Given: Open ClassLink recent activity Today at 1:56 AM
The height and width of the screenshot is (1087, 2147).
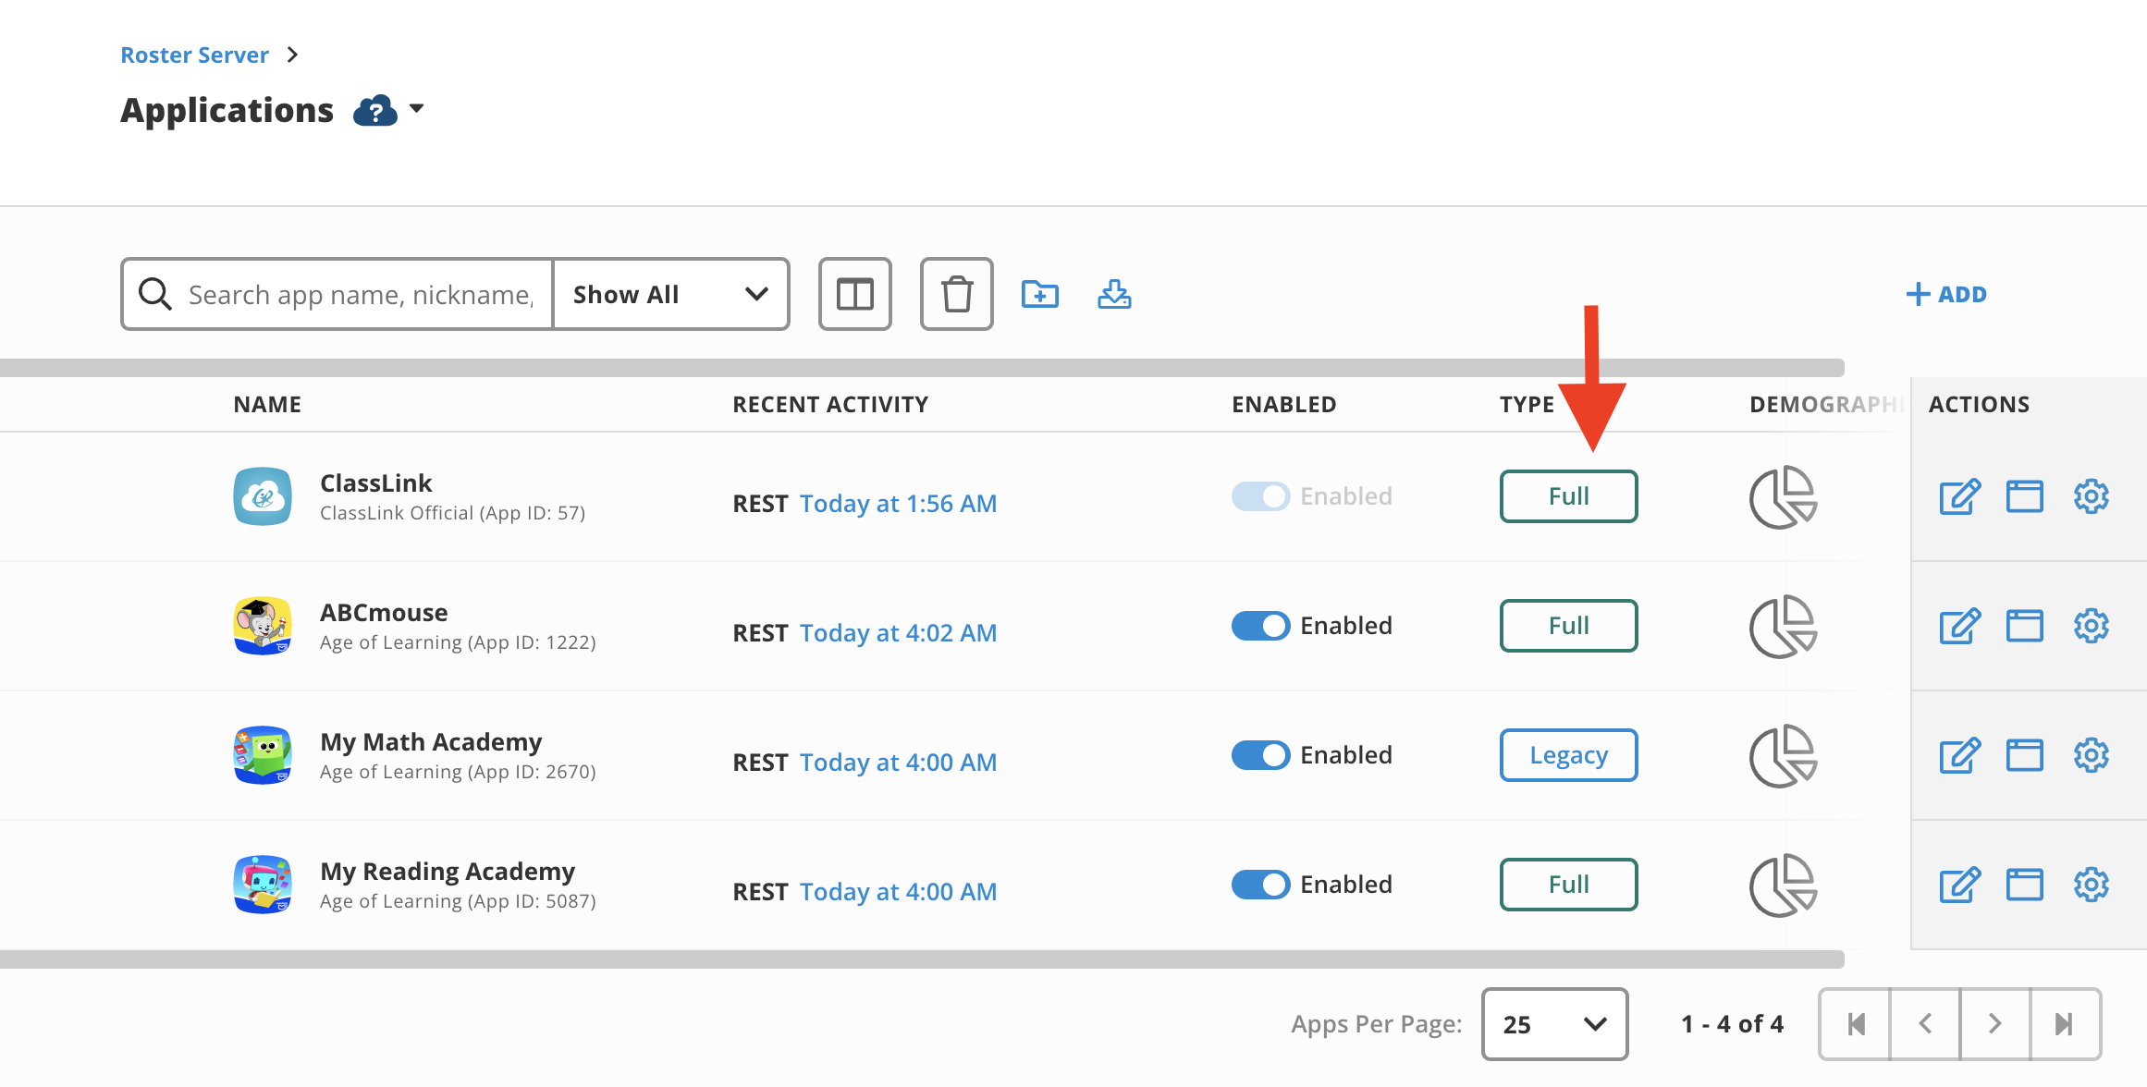Looking at the screenshot, I should coord(898,503).
